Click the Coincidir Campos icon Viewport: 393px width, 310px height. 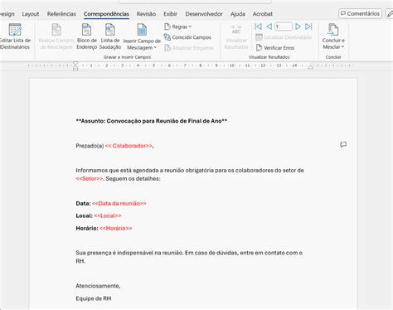(x=167, y=37)
